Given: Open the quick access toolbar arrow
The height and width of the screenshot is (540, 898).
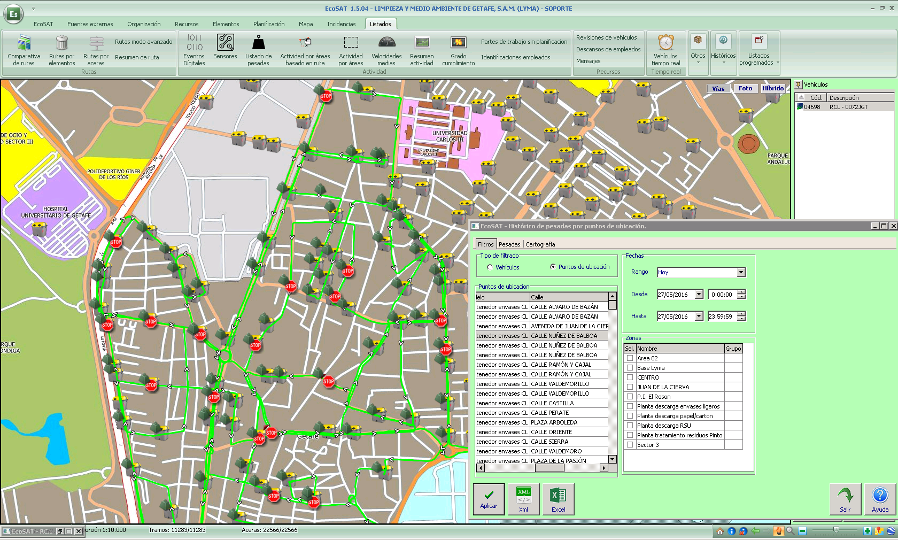Looking at the screenshot, I should pos(33,9).
